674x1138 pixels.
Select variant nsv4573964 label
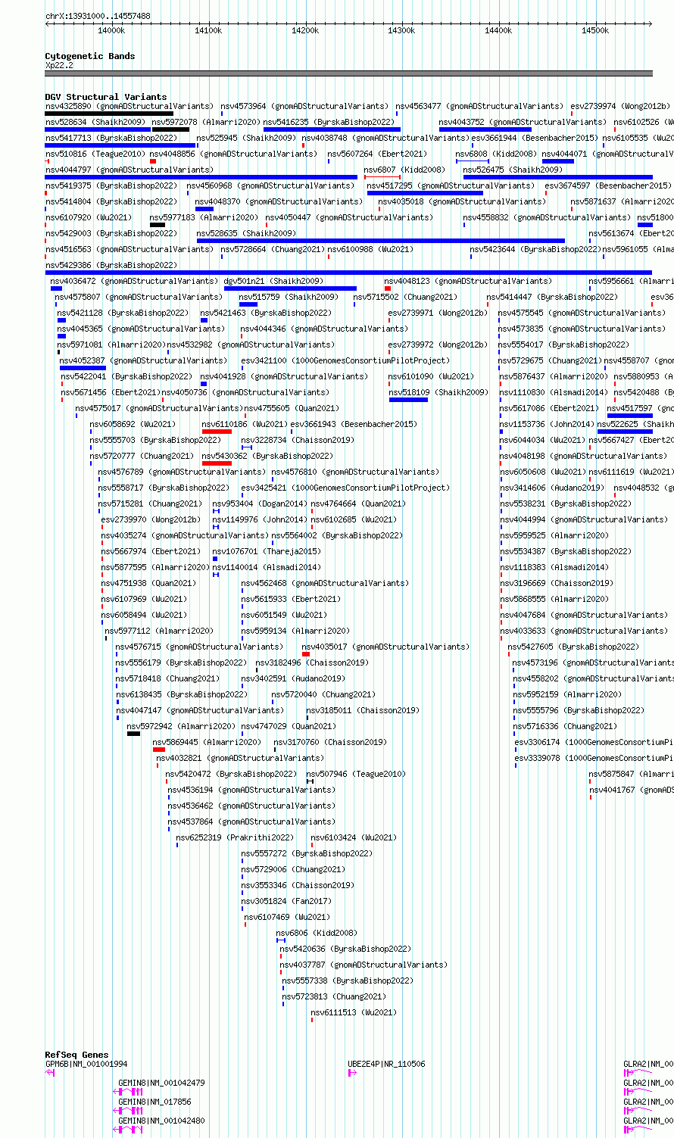click(305, 106)
